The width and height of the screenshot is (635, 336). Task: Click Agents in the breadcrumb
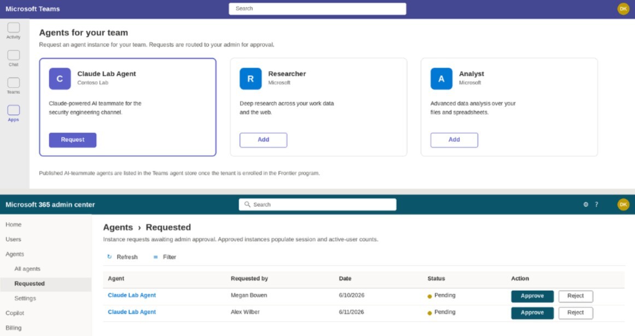coord(118,227)
